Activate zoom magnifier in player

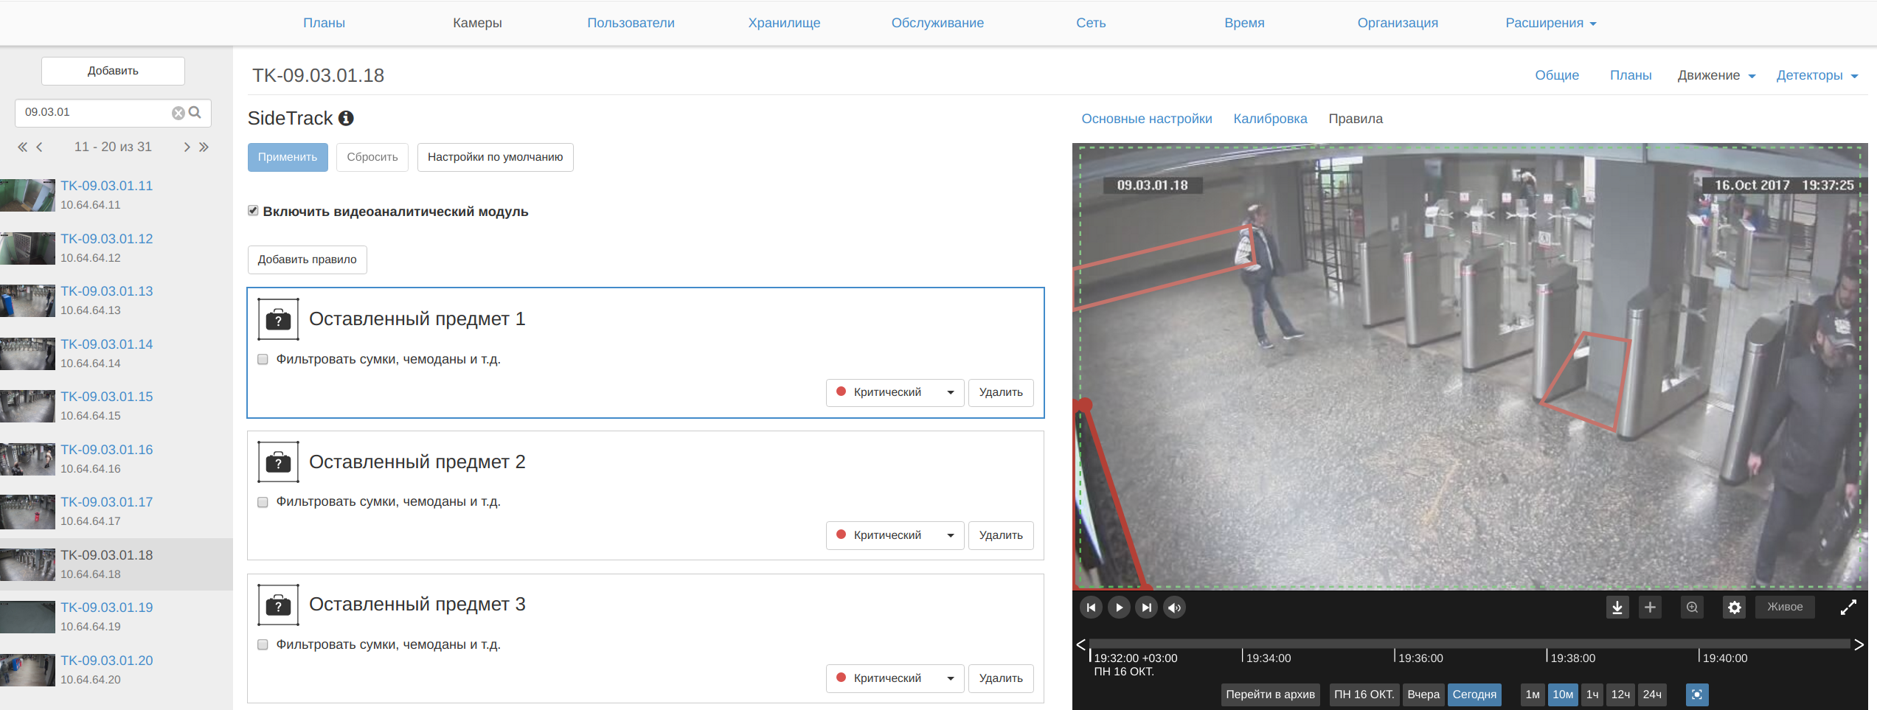click(x=1693, y=608)
